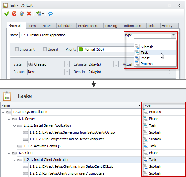This screenshot has width=186, height=177.
Task: Open the Type dropdown arrow
Action: 173,35
